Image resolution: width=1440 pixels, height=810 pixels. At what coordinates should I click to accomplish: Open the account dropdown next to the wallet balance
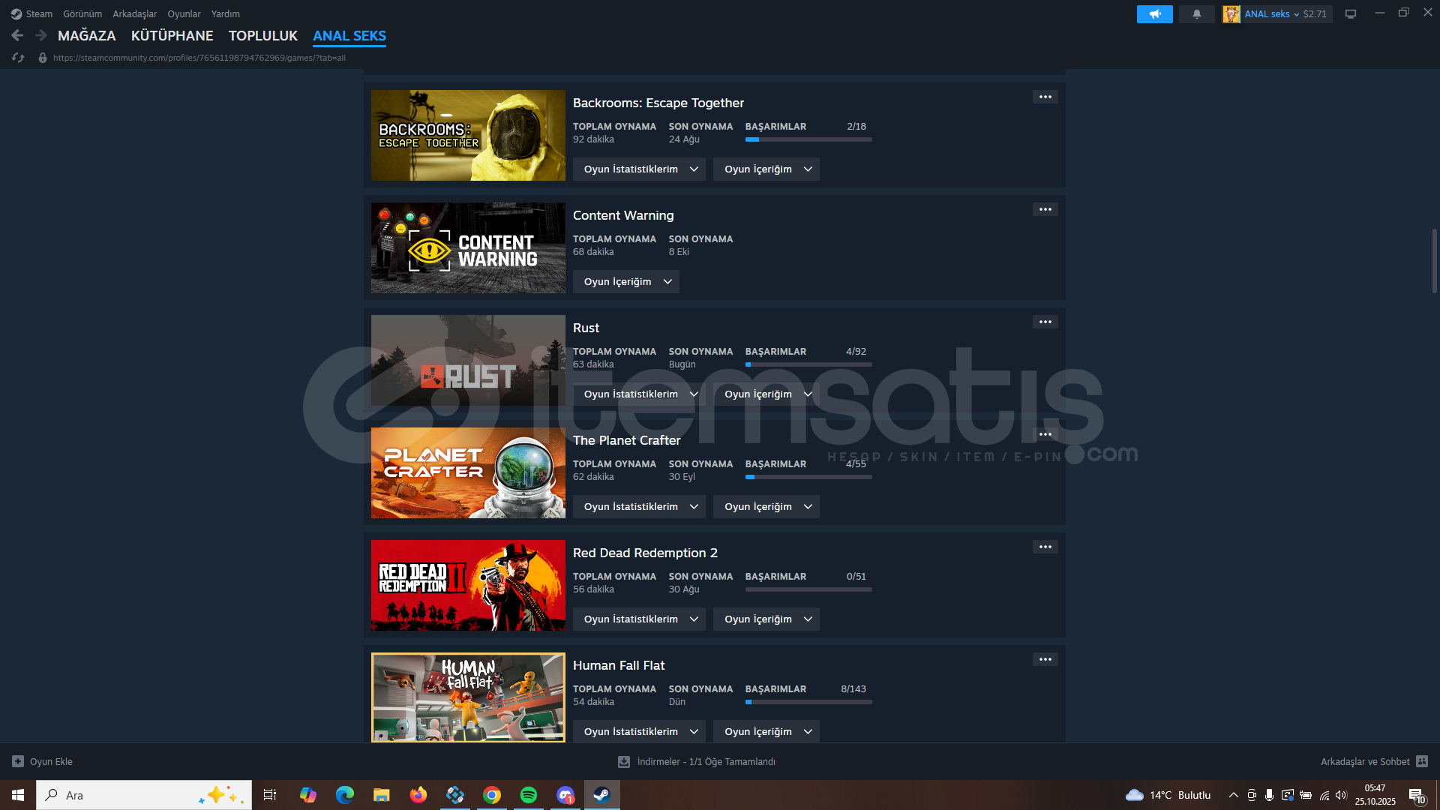1296,14
